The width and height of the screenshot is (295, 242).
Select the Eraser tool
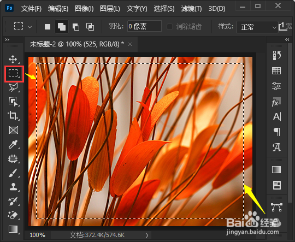[13, 215]
